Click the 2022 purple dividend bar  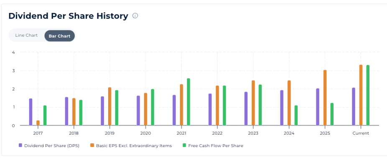click(210, 110)
